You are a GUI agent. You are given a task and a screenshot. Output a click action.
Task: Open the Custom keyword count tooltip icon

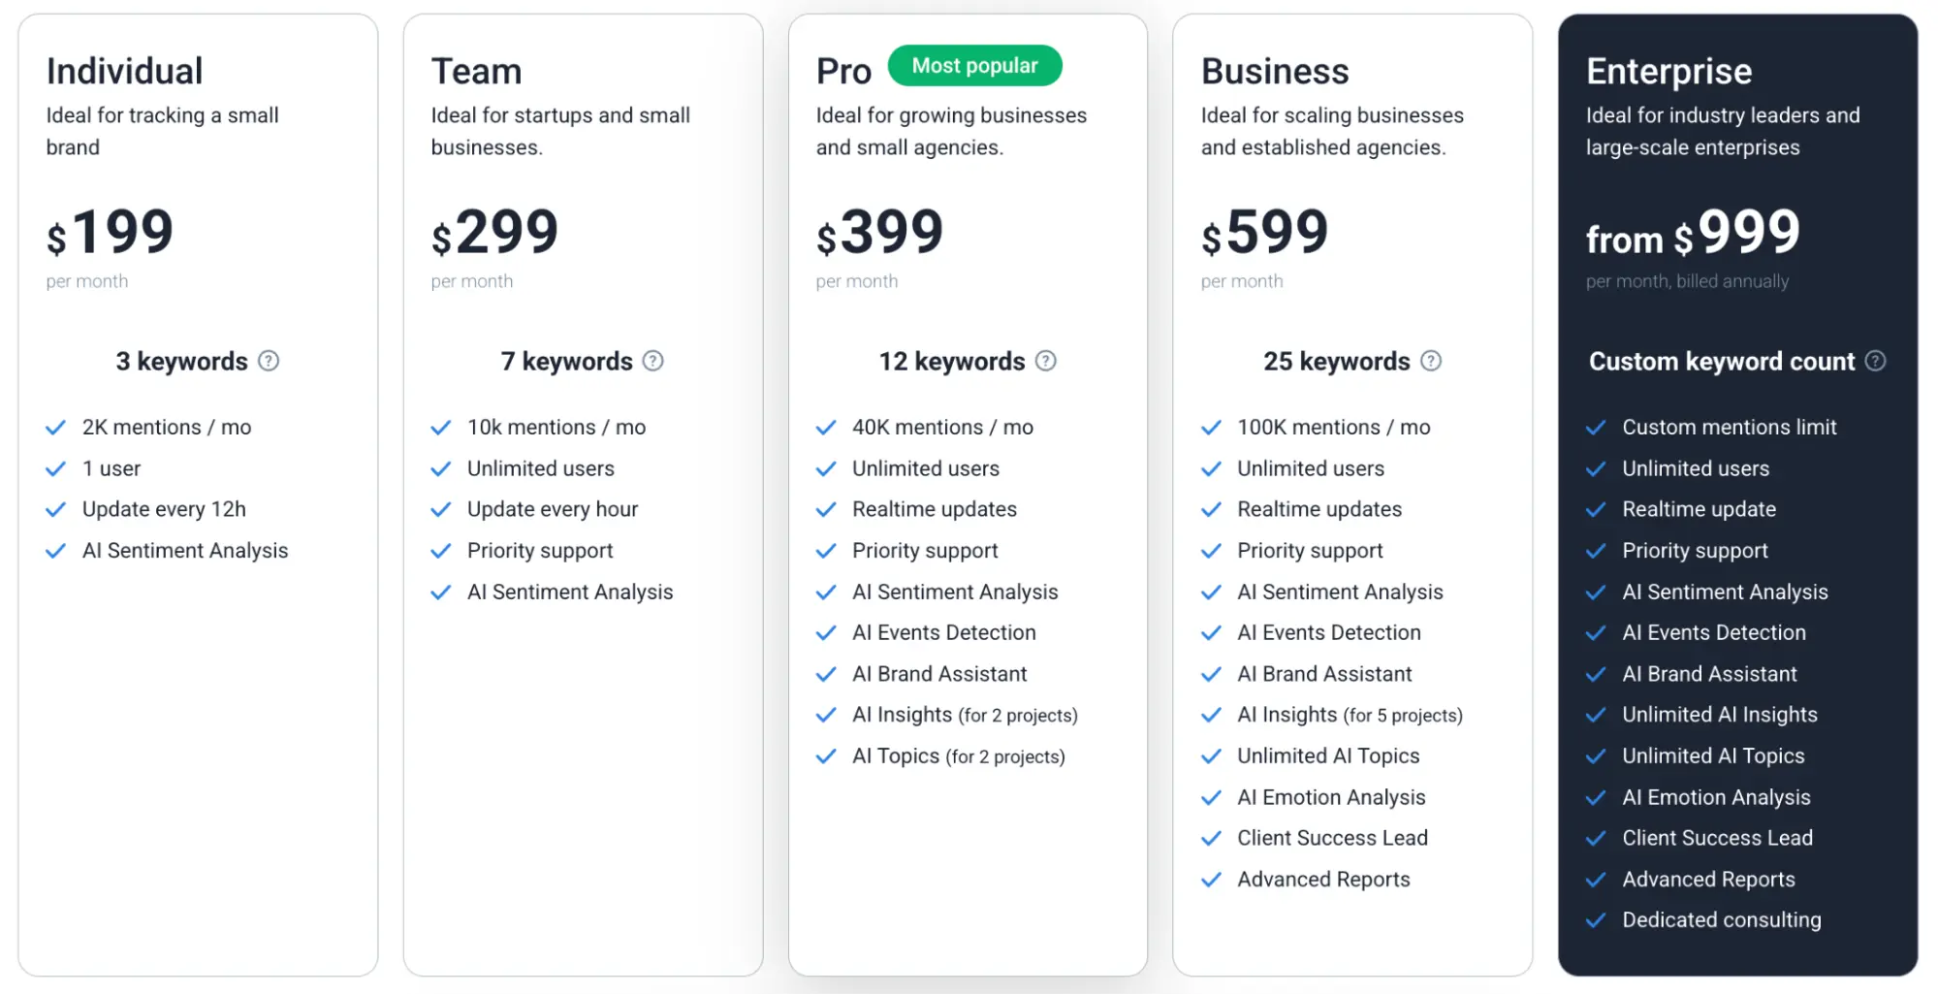pos(1876,360)
